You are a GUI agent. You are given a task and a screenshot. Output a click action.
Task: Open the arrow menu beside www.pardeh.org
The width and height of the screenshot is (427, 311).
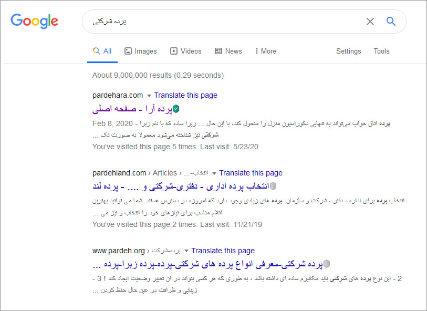(x=187, y=251)
